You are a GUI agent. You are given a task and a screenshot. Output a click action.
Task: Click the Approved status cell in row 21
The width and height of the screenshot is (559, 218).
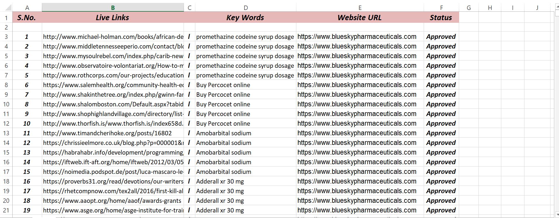tap(441, 210)
